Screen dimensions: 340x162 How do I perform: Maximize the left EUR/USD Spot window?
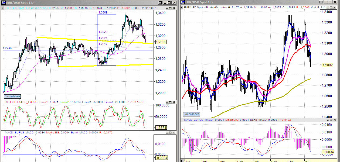coord(169,3)
